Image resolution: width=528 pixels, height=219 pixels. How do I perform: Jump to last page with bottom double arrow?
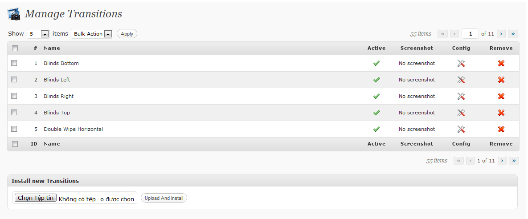(514, 161)
